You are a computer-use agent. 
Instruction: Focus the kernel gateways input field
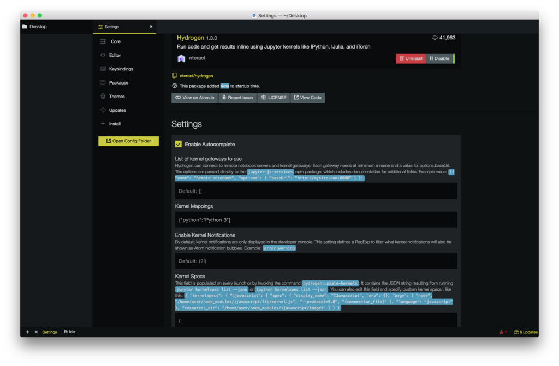point(316,191)
